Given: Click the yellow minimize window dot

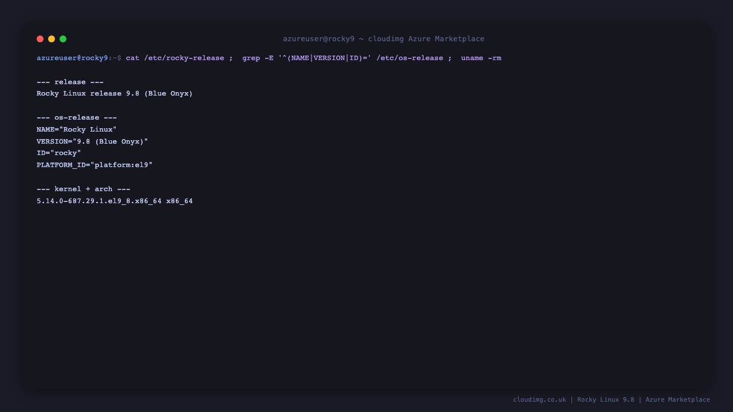Looking at the screenshot, I should [52, 39].
